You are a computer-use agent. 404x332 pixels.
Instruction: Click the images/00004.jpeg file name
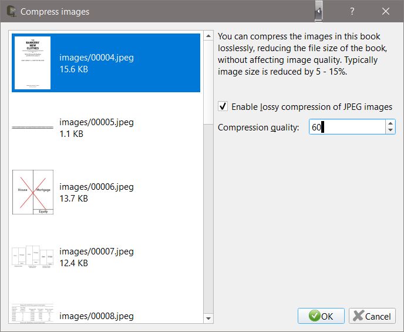[x=97, y=58]
